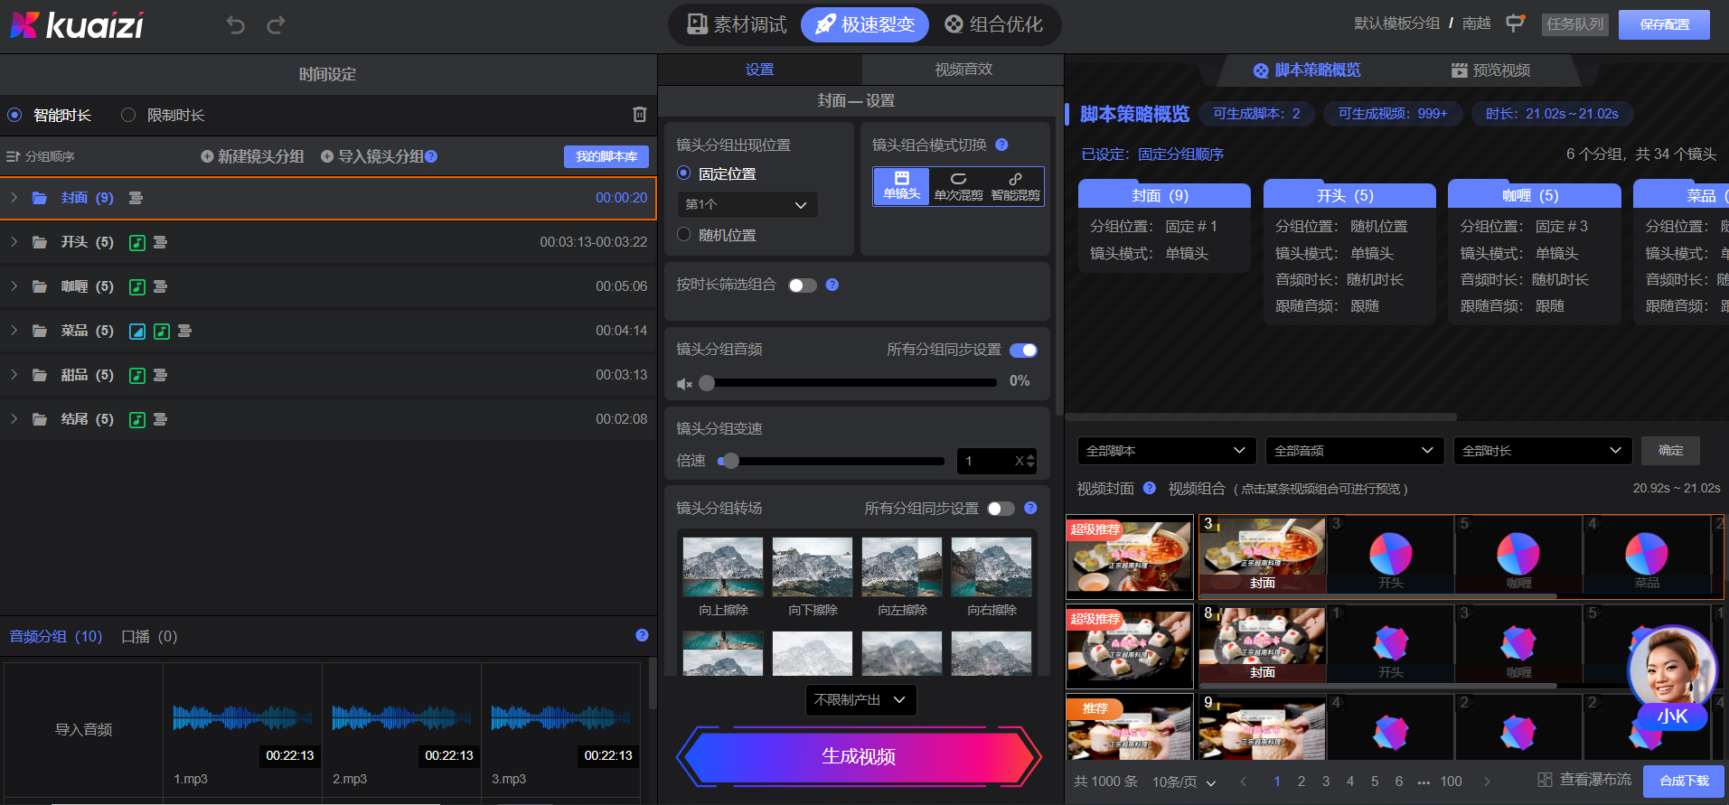Select the 音频分组 (10) tab
1729x805 pixels.
click(x=56, y=636)
